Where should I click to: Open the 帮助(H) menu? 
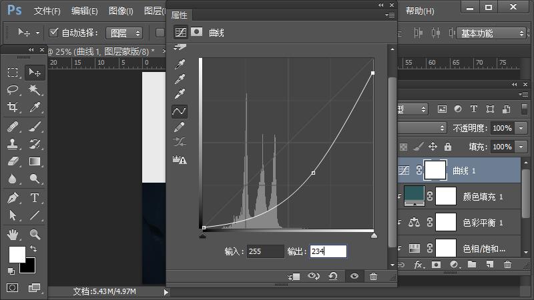(420, 11)
